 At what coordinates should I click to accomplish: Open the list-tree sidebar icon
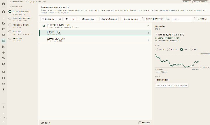point(3,29)
